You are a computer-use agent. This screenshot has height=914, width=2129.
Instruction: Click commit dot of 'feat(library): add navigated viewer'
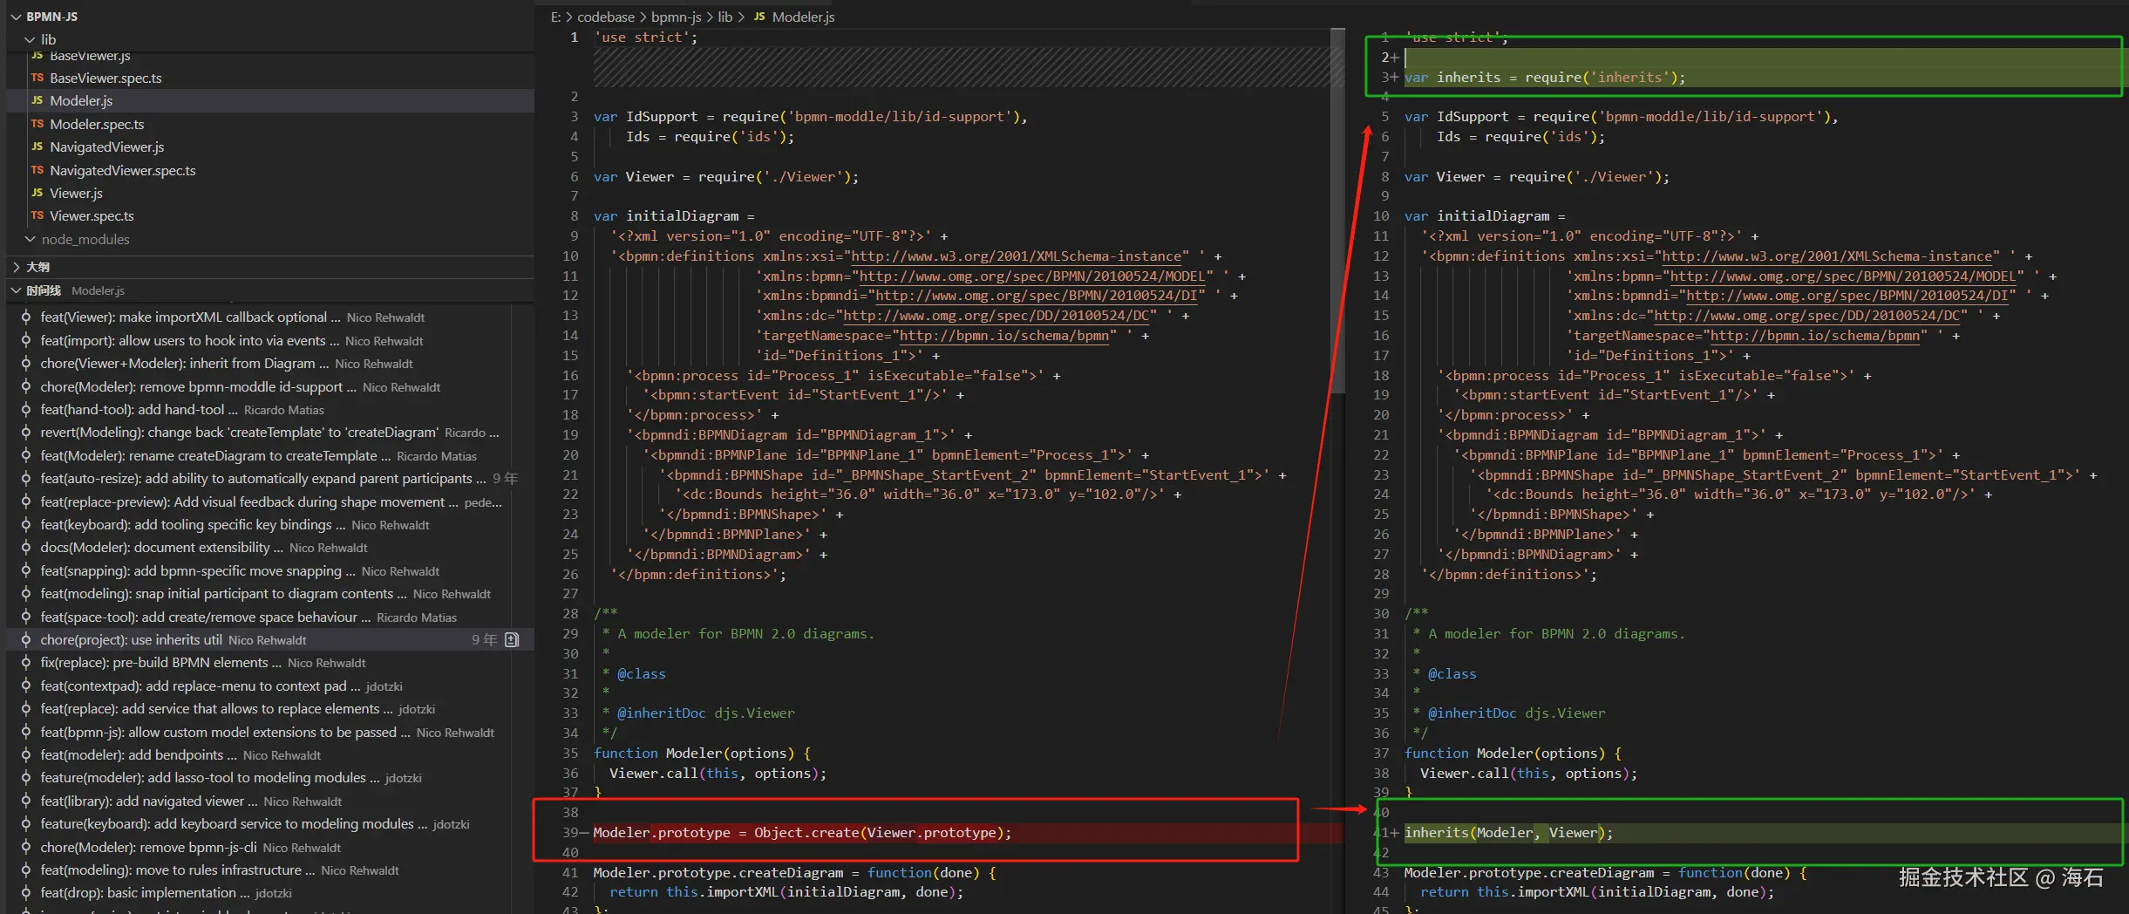[x=26, y=801]
